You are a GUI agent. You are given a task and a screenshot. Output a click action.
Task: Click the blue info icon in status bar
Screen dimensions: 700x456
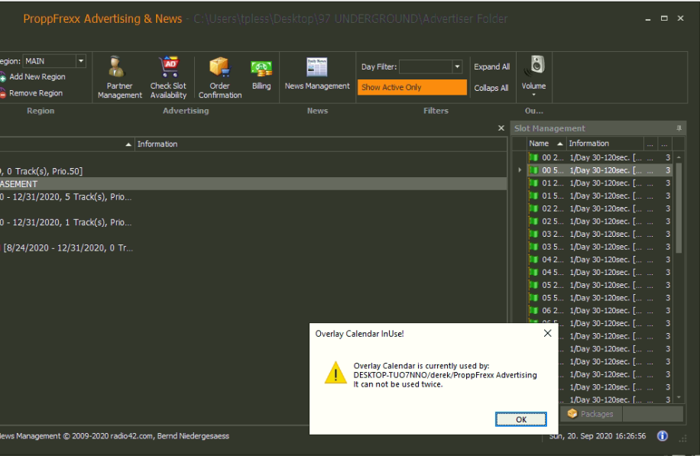663,436
